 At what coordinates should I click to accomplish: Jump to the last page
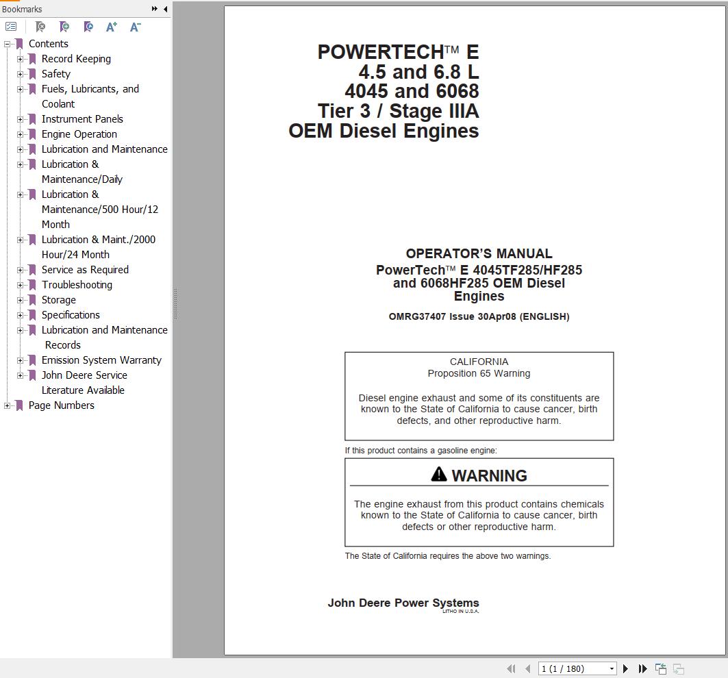[642, 668]
